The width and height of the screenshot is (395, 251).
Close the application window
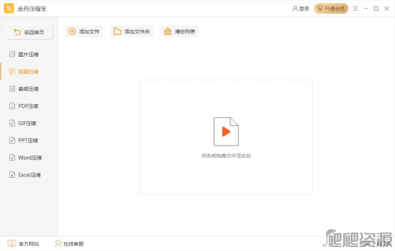pos(386,9)
